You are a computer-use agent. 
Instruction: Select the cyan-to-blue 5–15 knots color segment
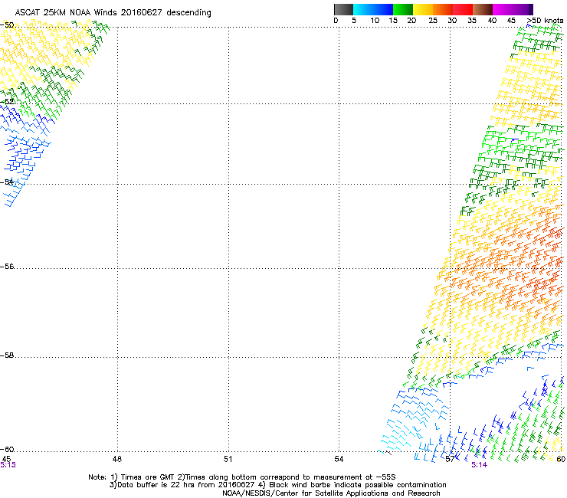pos(373,9)
